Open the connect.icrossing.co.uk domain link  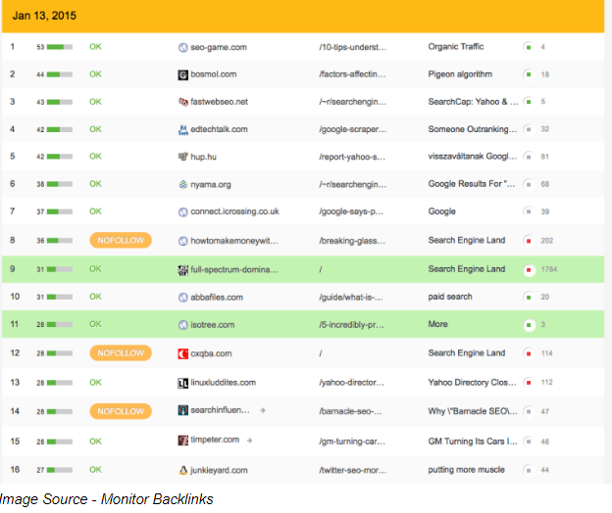point(234,211)
